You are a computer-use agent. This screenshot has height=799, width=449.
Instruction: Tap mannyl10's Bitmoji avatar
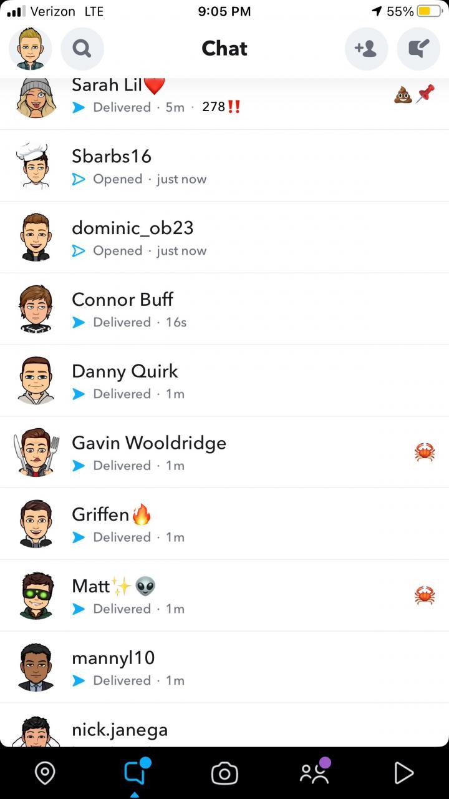click(36, 667)
